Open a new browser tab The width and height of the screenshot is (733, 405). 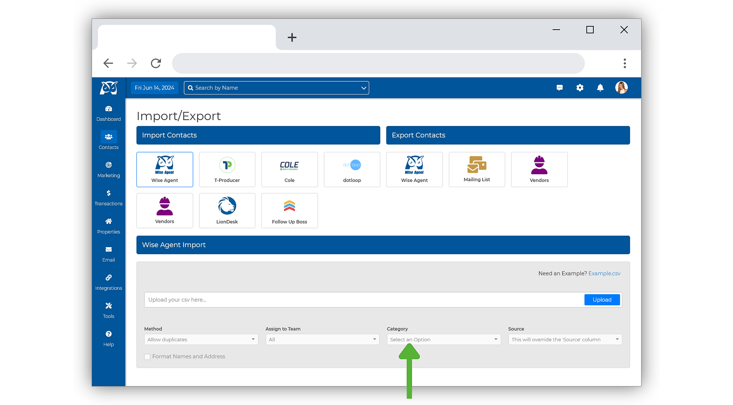pos(292,37)
